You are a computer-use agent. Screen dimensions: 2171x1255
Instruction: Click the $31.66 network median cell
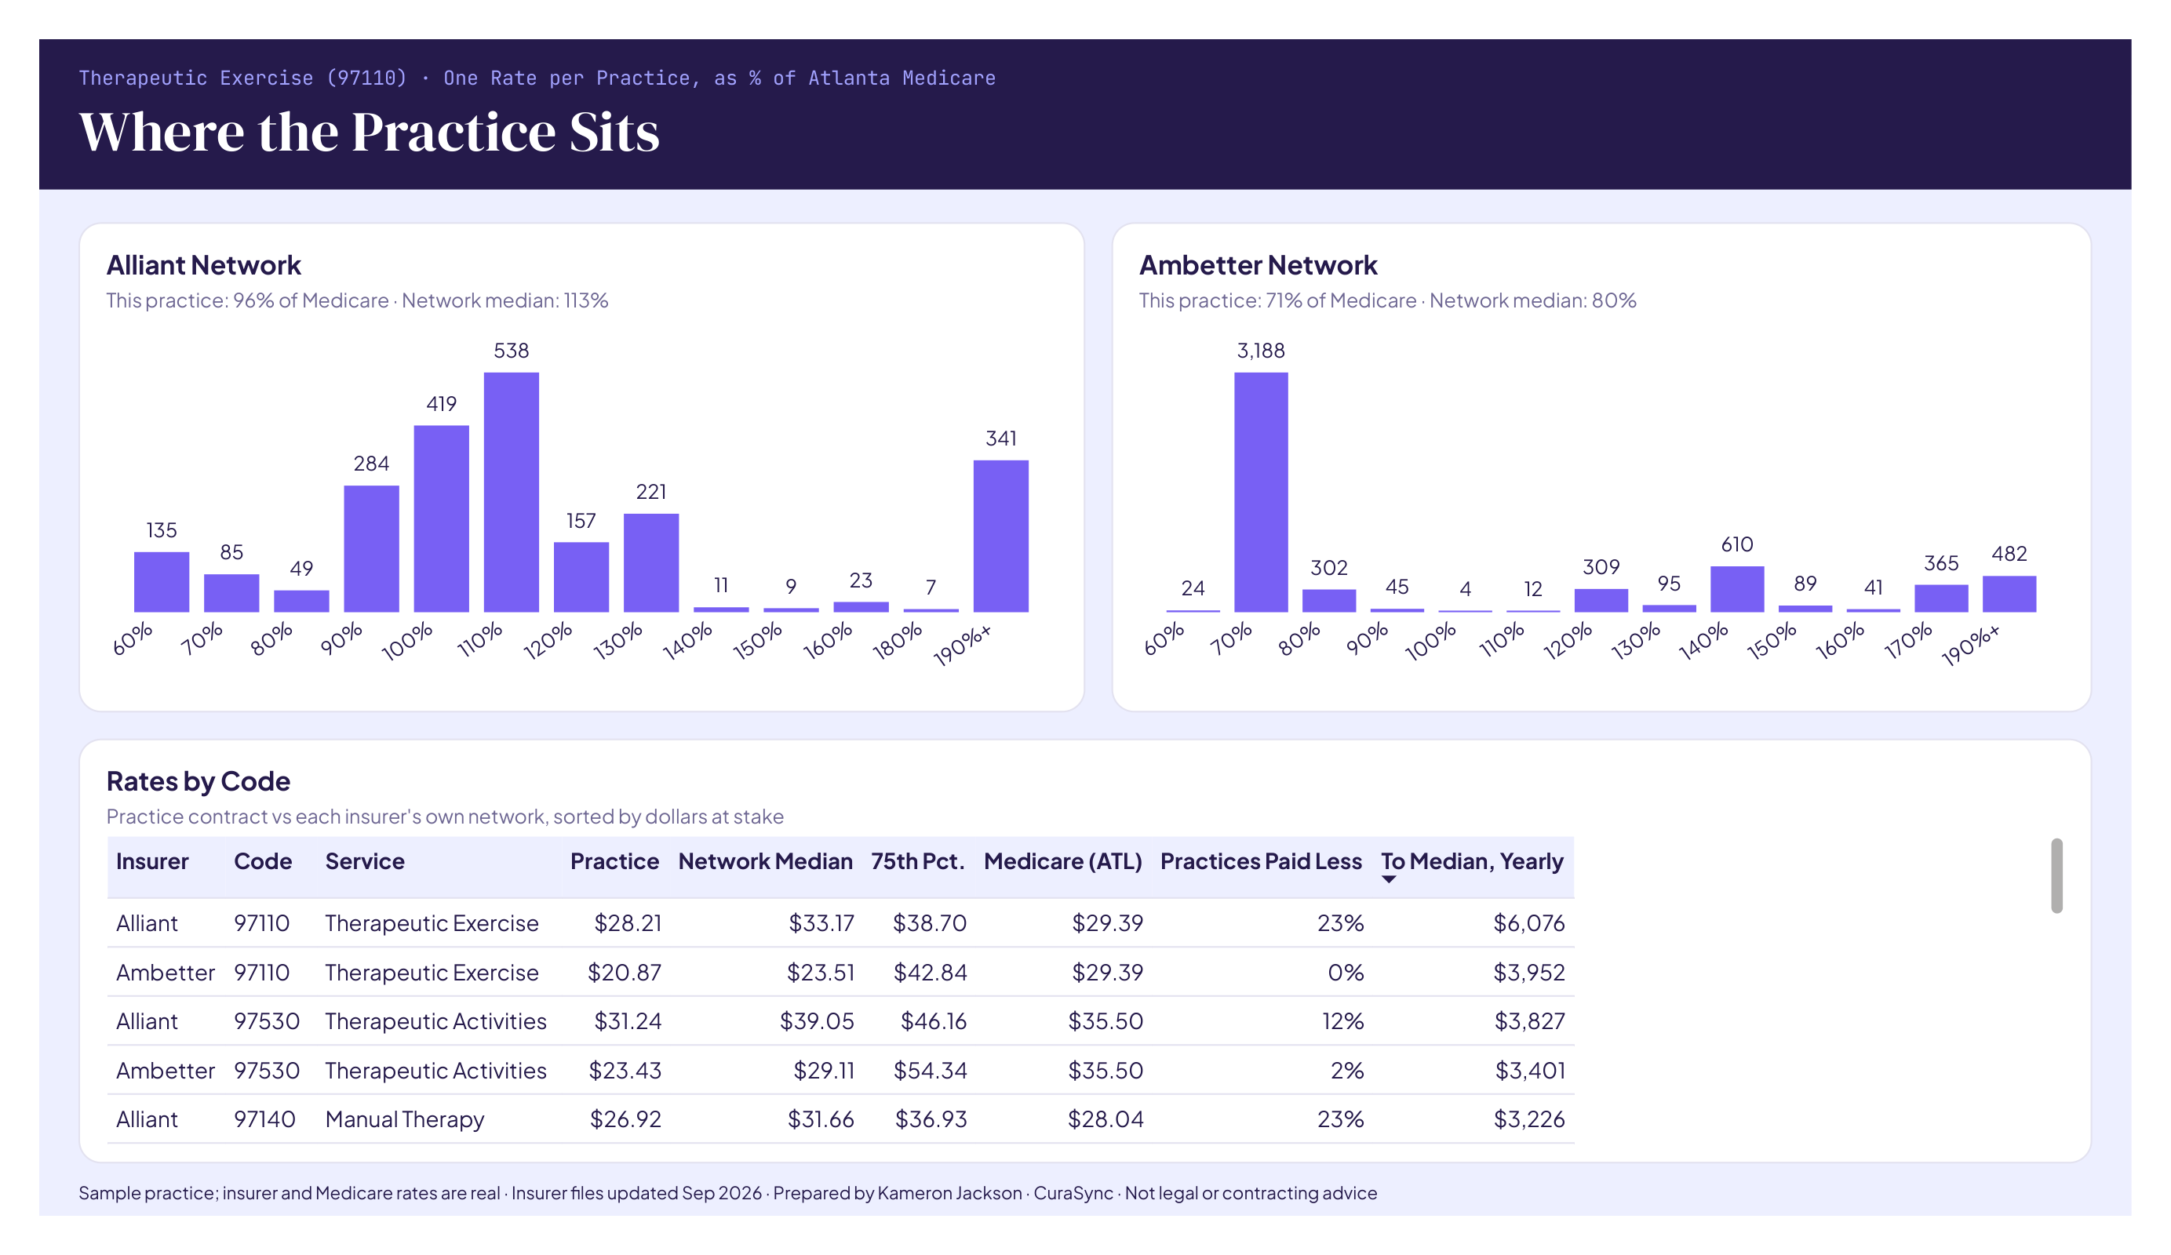[x=820, y=1119]
